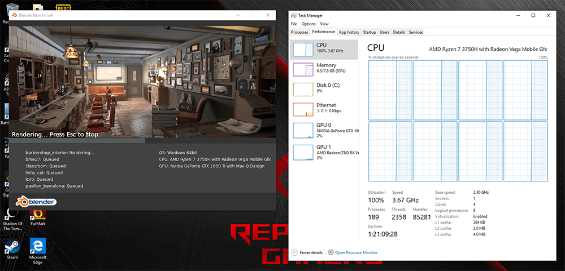Viewport: 565px width, 271px height.
Task: Click the last logical processor graph
Action: point(525,152)
